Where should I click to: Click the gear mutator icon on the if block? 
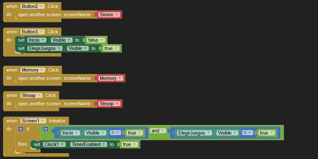click(21, 129)
